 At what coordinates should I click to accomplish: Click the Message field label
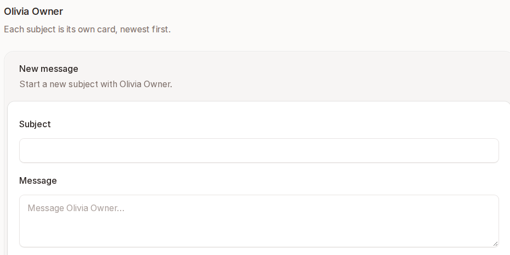38,180
